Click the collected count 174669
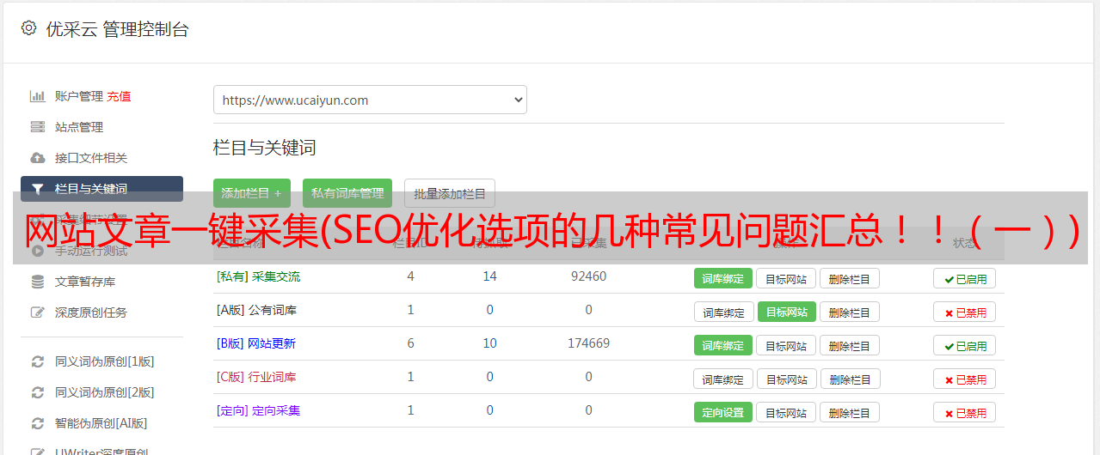The image size is (1100, 455). [588, 343]
